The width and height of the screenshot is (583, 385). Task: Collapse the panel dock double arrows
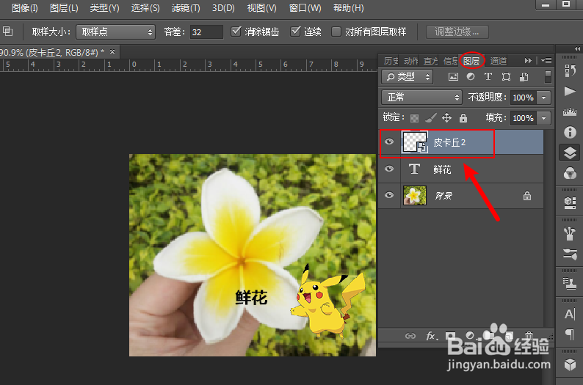tap(577, 48)
